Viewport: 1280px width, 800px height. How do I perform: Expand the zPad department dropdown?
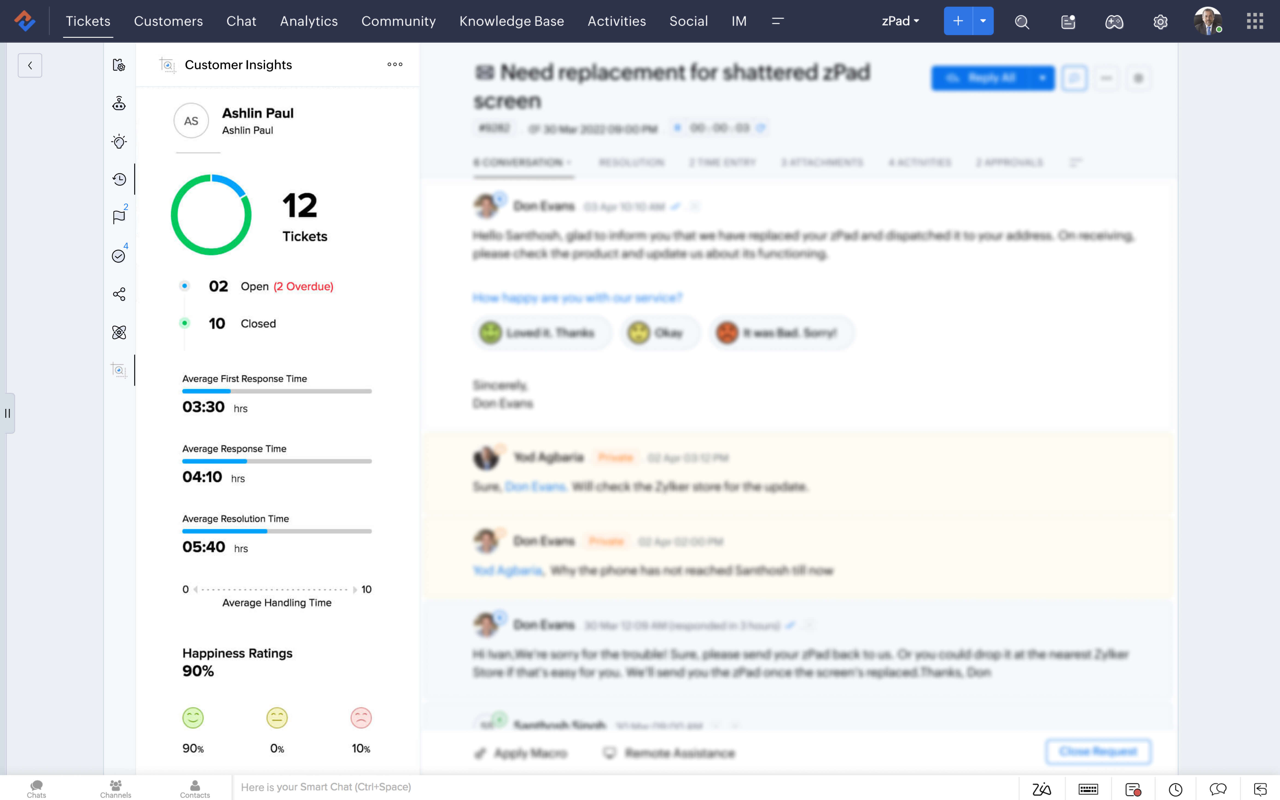900,21
